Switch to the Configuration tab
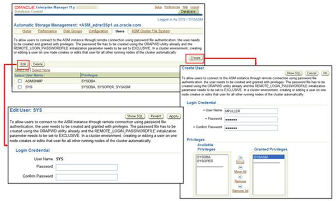336x201 pixels. click(99, 31)
